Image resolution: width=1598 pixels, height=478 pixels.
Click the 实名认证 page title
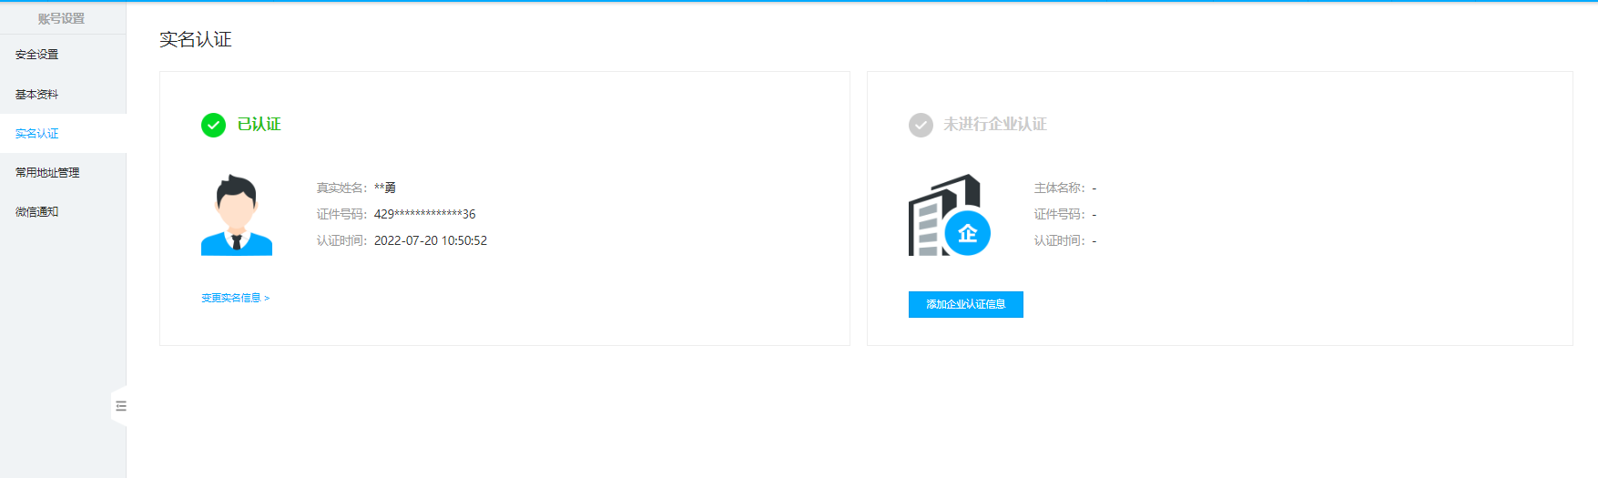pos(196,39)
